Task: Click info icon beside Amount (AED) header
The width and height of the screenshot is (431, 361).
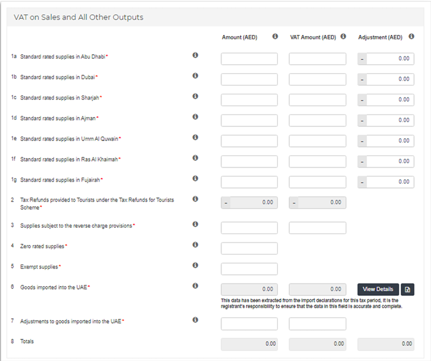Action: [x=275, y=37]
